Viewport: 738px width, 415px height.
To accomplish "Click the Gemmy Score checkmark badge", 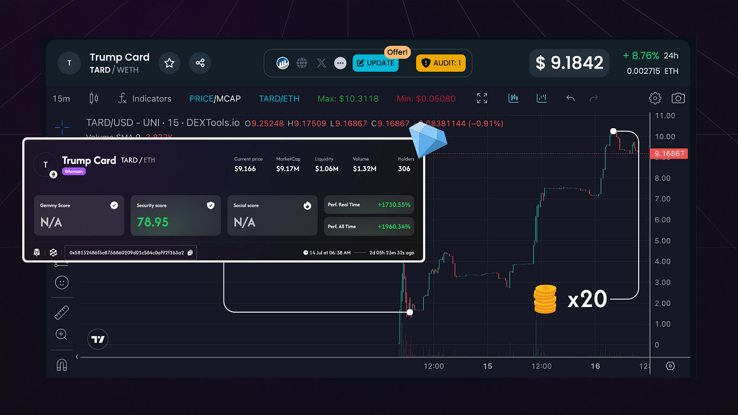I will coord(114,205).
